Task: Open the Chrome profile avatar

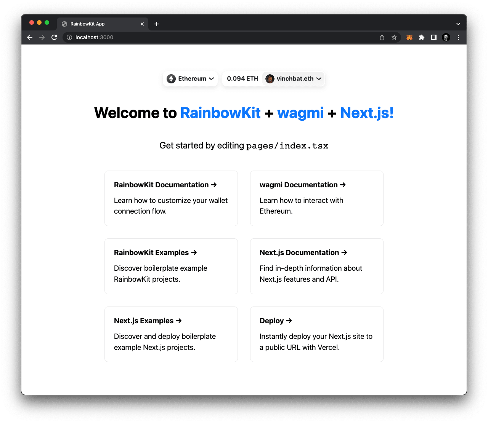Action: click(x=446, y=37)
